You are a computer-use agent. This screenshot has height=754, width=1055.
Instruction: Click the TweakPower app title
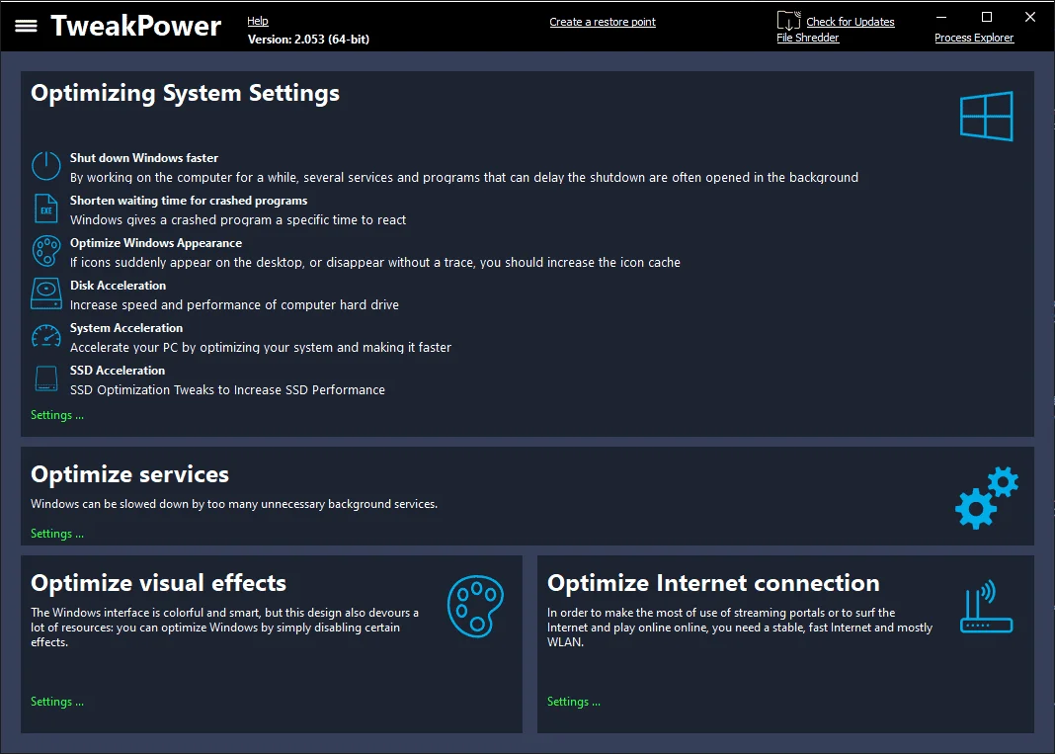[136, 26]
